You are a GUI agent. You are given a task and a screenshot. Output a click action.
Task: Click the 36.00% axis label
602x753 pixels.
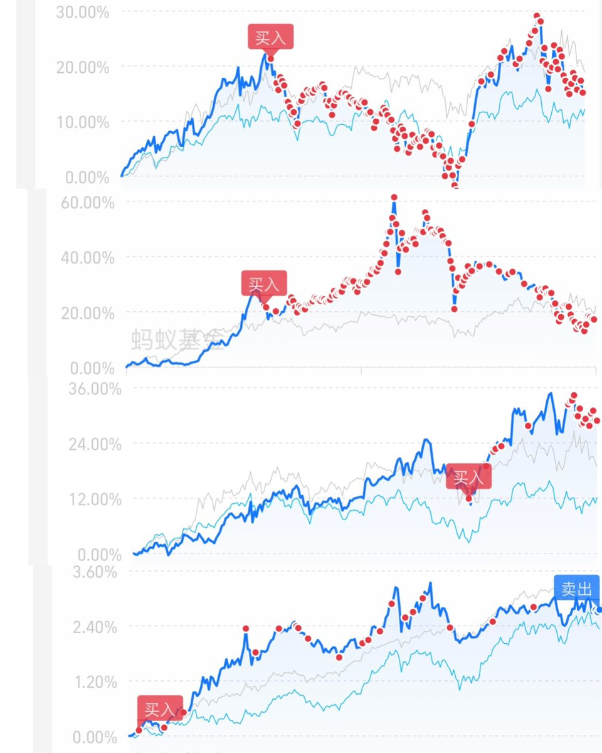click(x=94, y=388)
